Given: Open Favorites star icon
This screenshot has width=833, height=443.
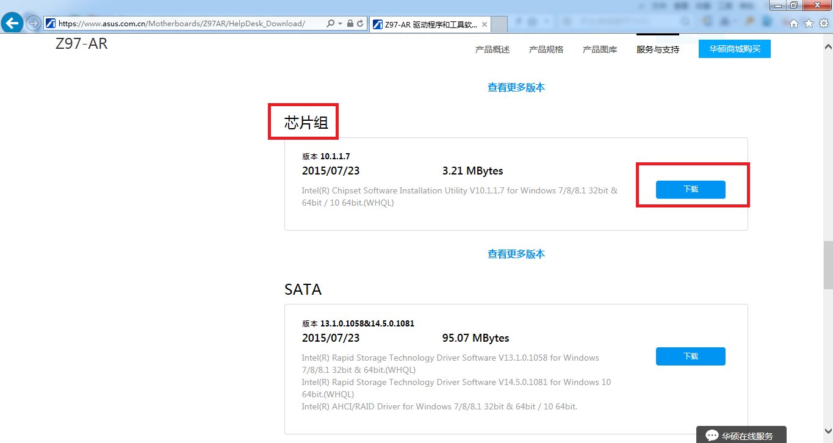Looking at the screenshot, I should (x=809, y=24).
